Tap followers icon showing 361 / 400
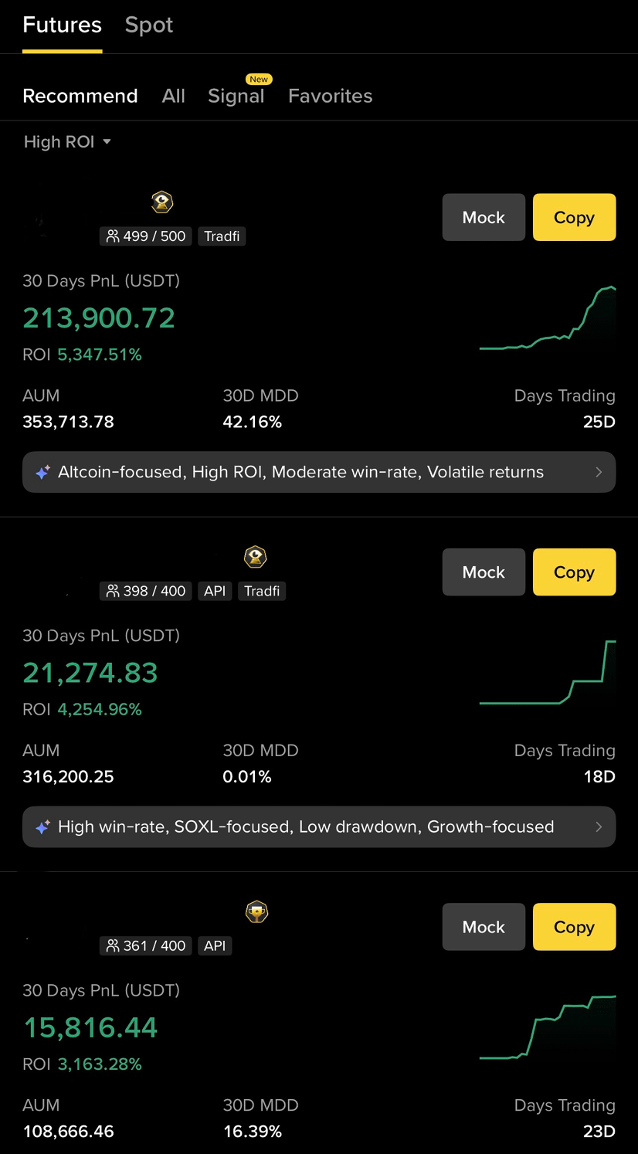Image resolution: width=638 pixels, height=1154 pixels. (x=113, y=945)
